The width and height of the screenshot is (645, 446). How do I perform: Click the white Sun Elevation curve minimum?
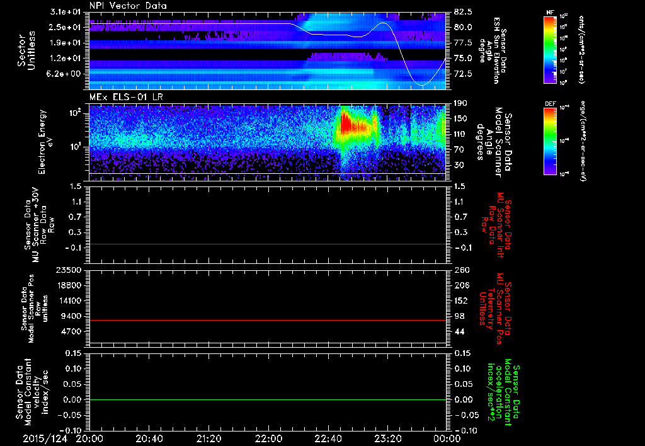point(422,85)
